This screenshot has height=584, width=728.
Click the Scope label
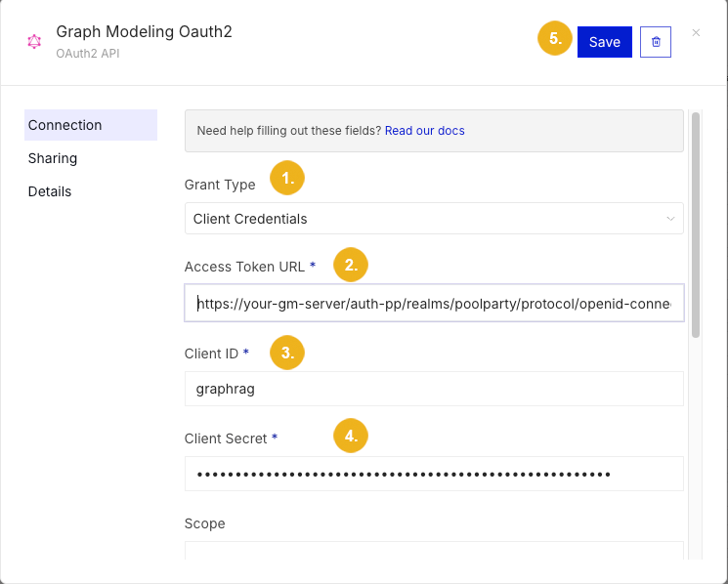pyautogui.click(x=205, y=523)
